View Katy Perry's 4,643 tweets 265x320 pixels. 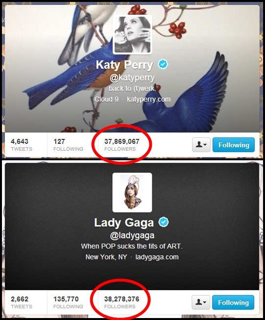click(x=22, y=145)
